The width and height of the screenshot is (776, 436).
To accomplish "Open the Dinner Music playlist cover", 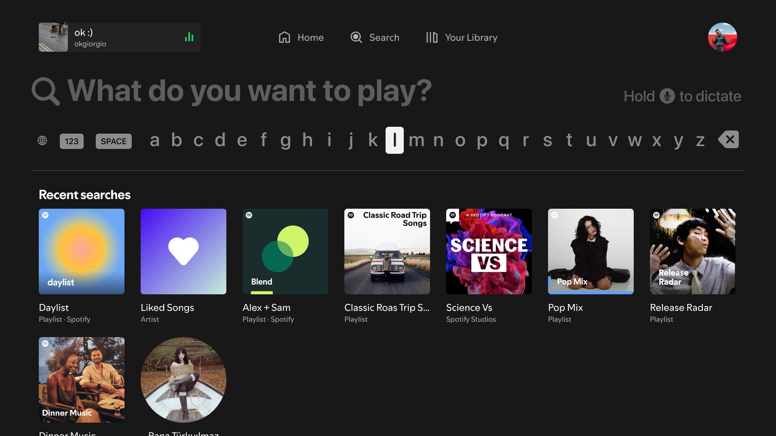I will [x=82, y=380].
